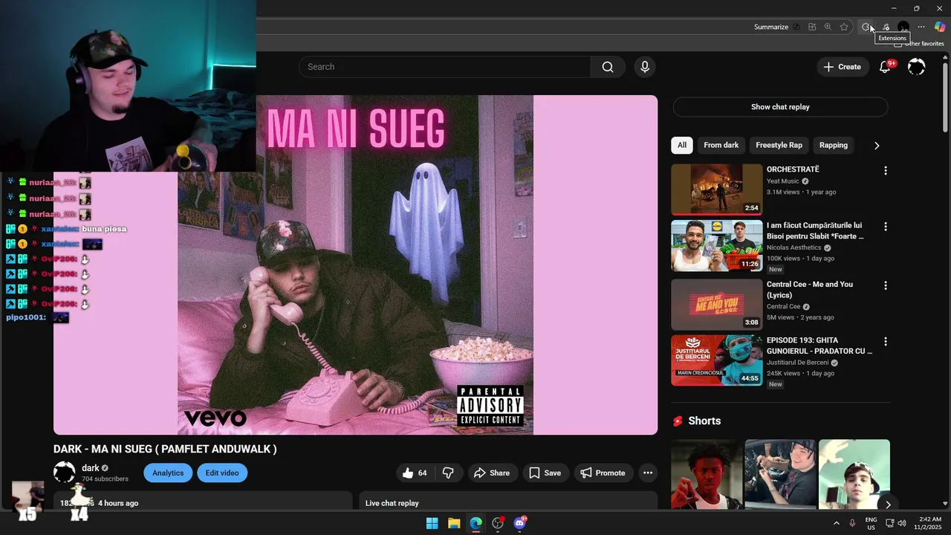
Task: Open the second Shorts thumbnail
Action: (x=780, y=474)
